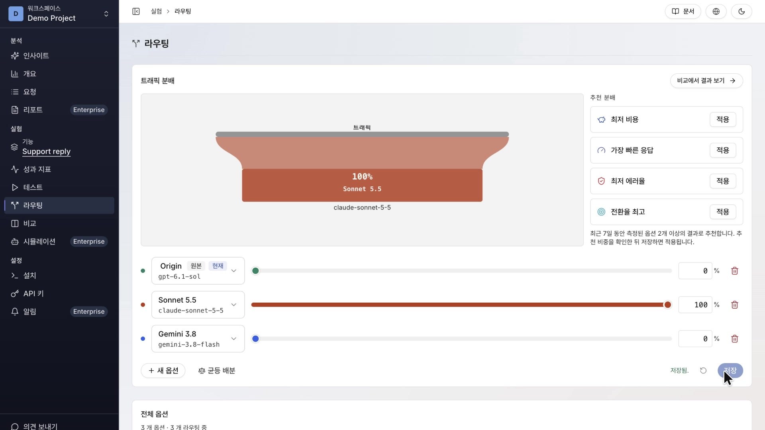Click the 테스트 play icon in the sidebar
The image size is (765, 430).
15,187
